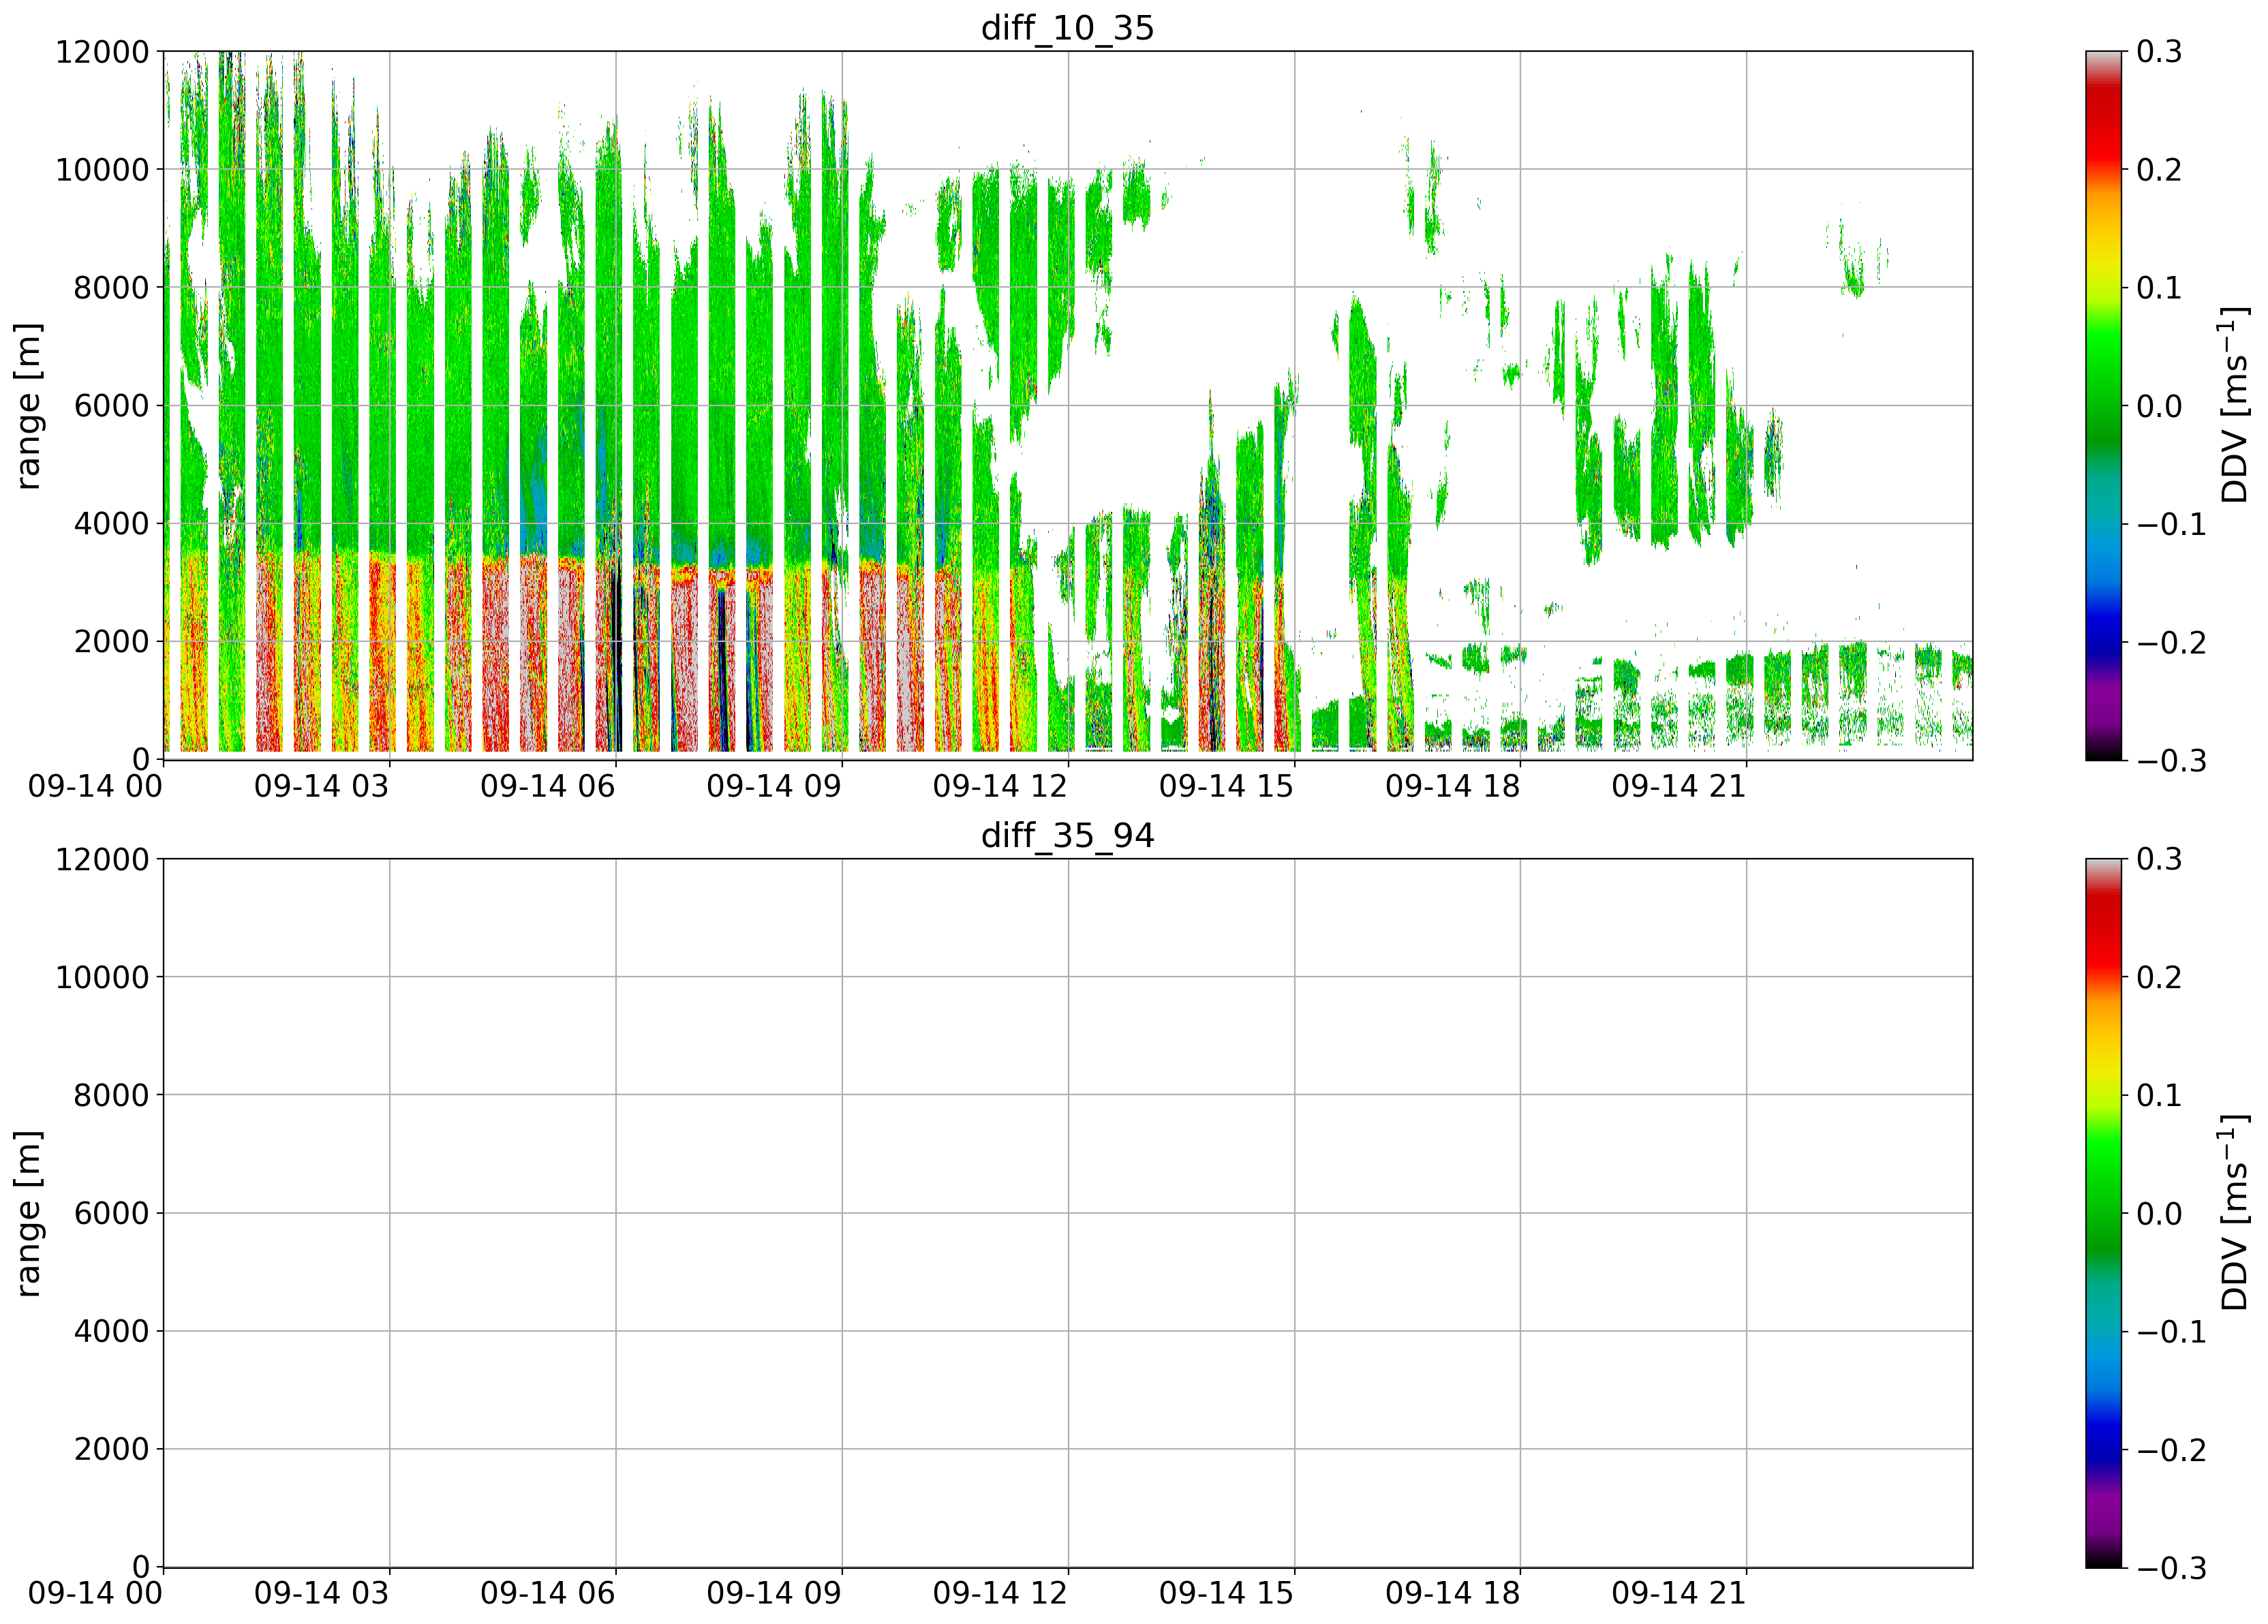
Task: Click the −0.2 colorbar tick of diff_10_35 plot
Action: 2171,643
